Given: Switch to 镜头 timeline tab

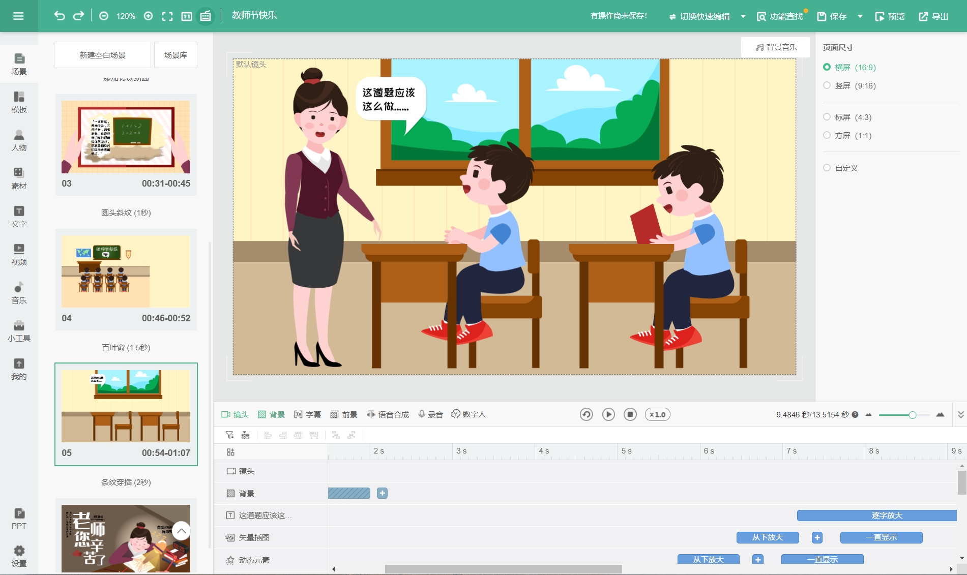Looking at the screenshot, I should point(235,414).
